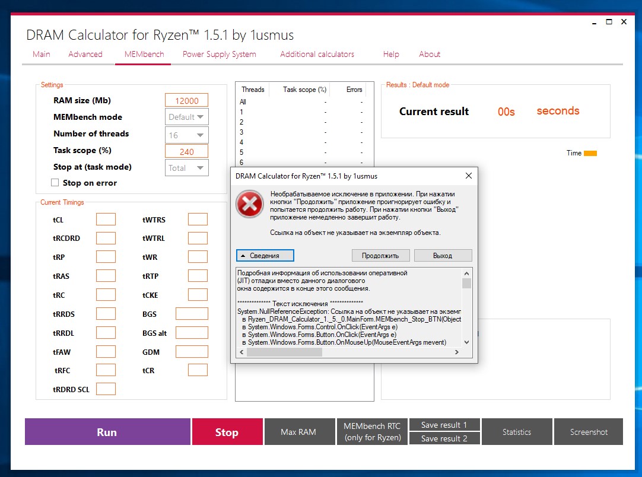Click the horizontal scrollbar thumb in details
This screenshot has width=642, height=477.
[x=284, y=352]
